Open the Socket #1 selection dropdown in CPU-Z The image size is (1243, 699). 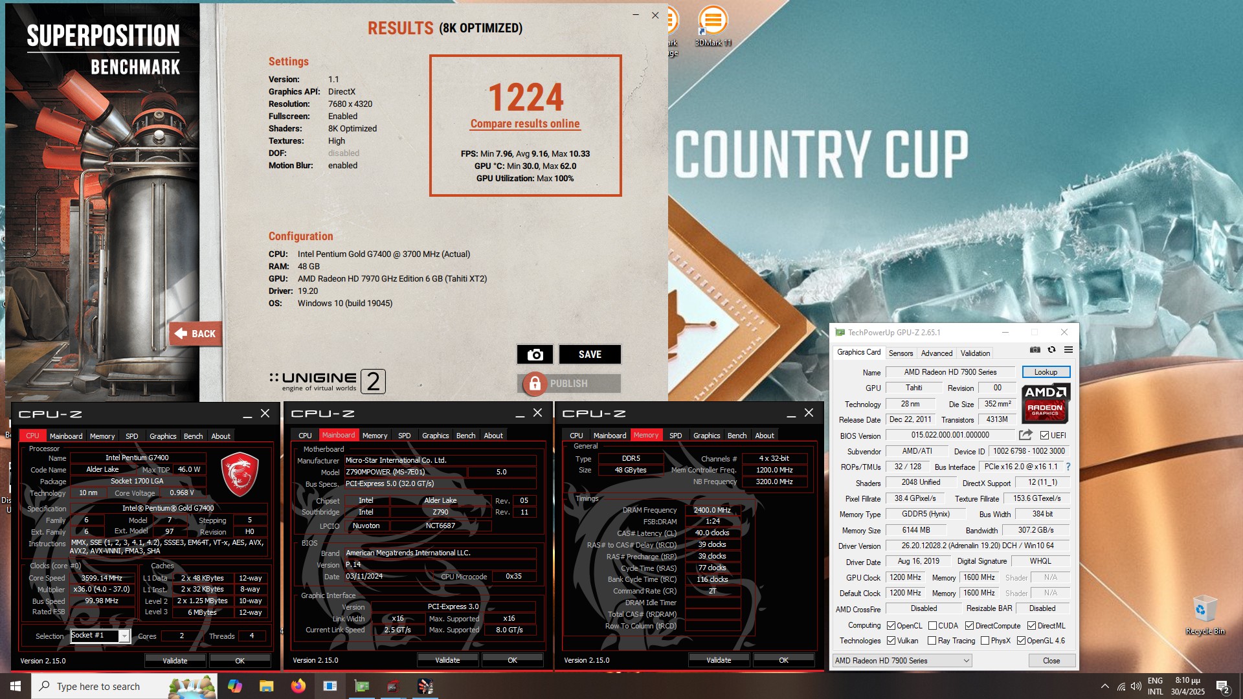[x=100, y=636]
